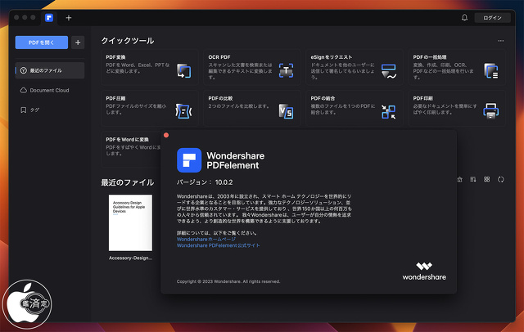The image size is (524, 332).
Task: Open Document Cloud in the sidebar
Action: point(50,90)
